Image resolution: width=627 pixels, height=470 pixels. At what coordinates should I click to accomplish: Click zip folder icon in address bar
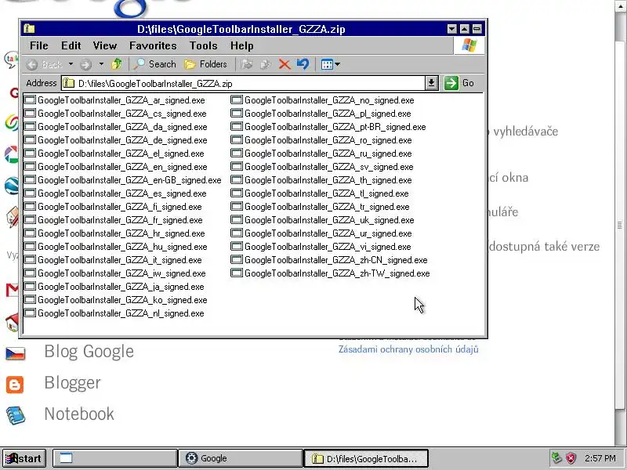[x=69, y=83]
